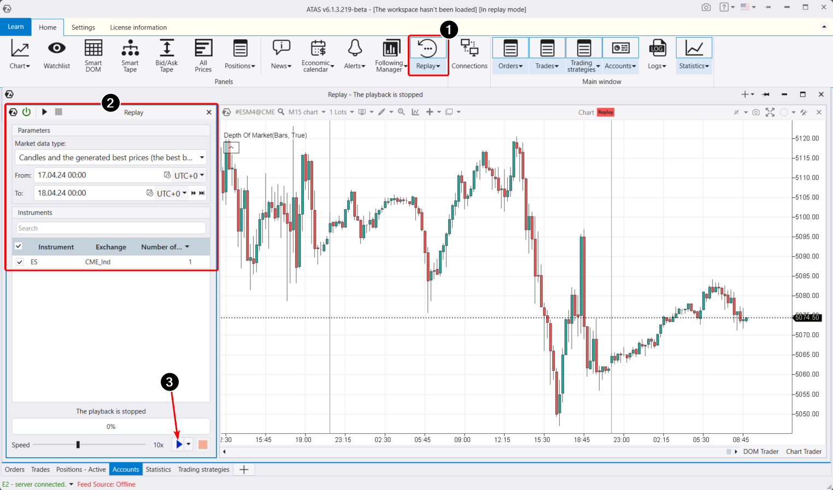Start playback with the blue play button
This screenshot has height=490, width=833.
(179, 444)
